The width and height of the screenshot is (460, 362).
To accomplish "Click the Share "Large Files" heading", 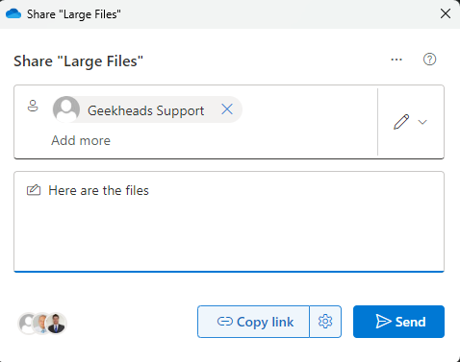I will (x=78, y=61).
